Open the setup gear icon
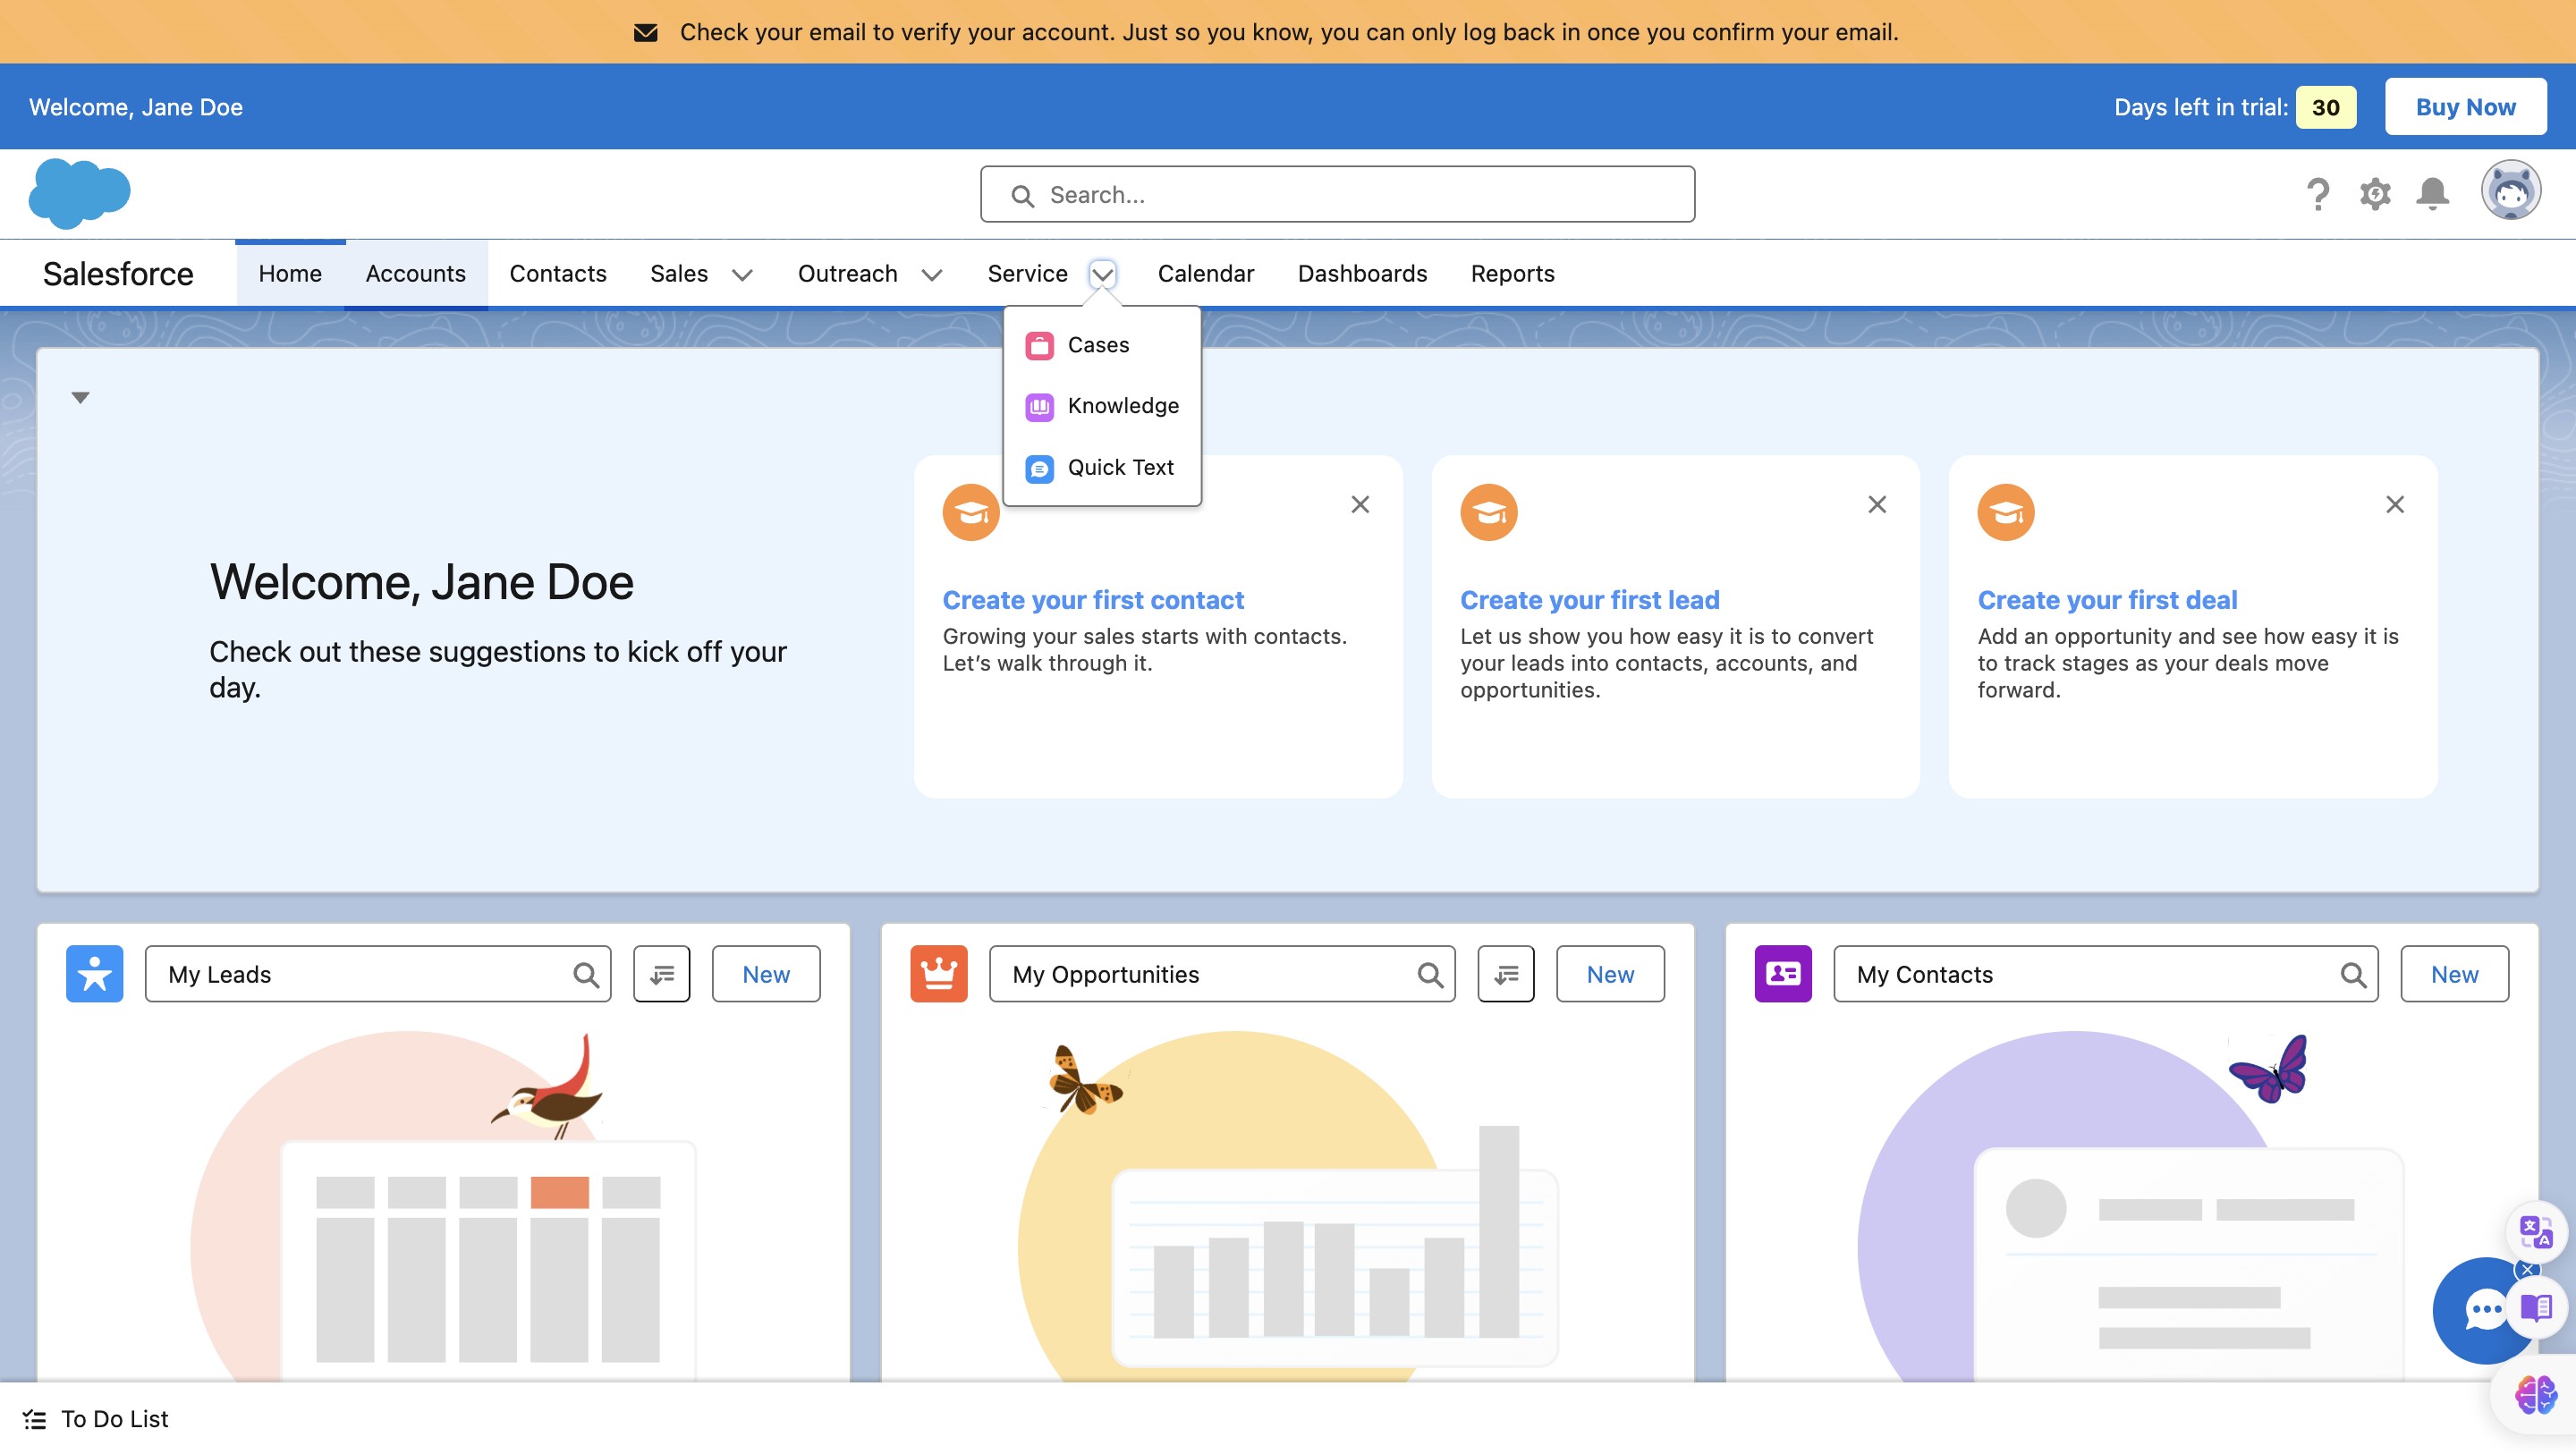Viewport: 2576px width, 1454px height. click(2375, 194)
